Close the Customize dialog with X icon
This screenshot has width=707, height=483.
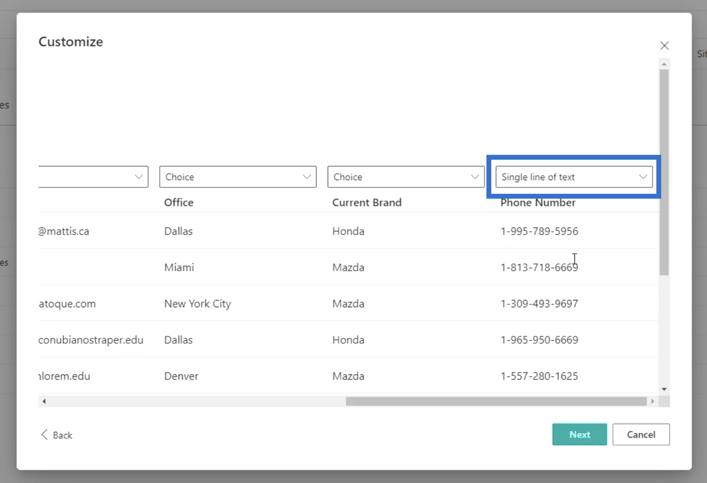coord(664,45)
